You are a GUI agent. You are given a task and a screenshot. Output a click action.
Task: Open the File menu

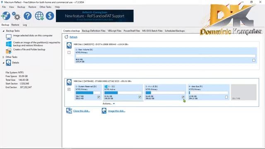click(4, 7)
